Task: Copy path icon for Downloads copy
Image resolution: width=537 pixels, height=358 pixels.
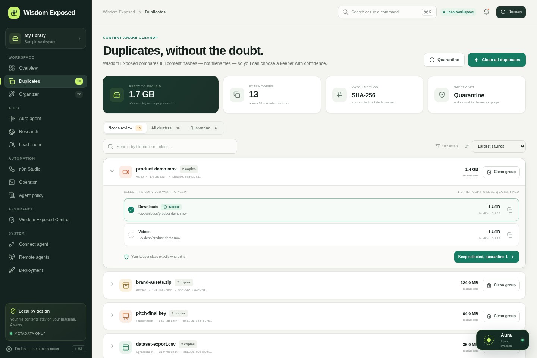Action: point(510,210)
